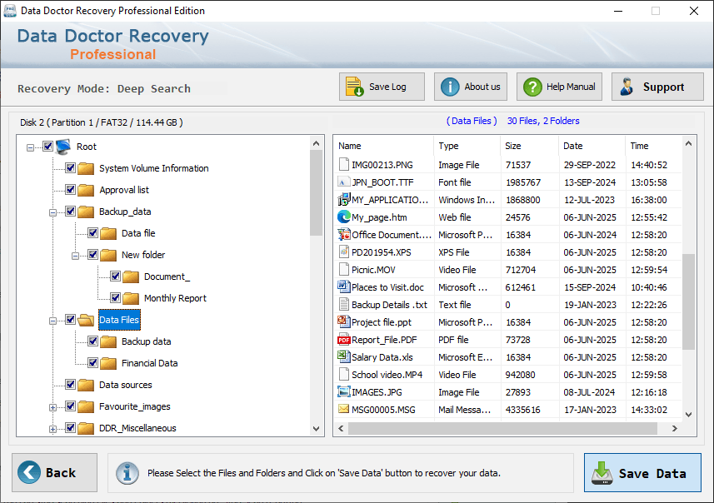Click the My_page.htm Edge browser icon
This screenshot has width=714, height=503.
(344, 217)
